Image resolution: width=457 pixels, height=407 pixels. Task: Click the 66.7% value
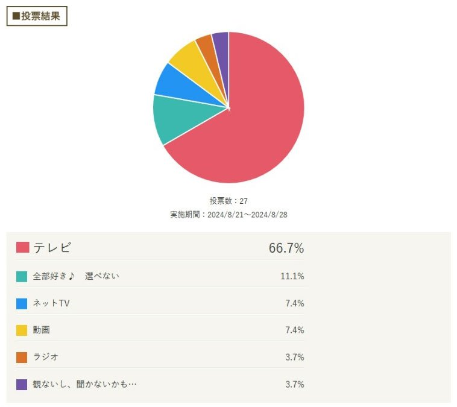[x=286, y=248]
